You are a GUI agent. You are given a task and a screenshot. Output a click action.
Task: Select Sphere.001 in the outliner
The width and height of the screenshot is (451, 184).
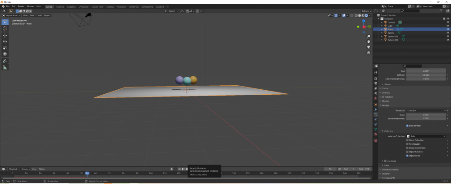tap(393, 37)
